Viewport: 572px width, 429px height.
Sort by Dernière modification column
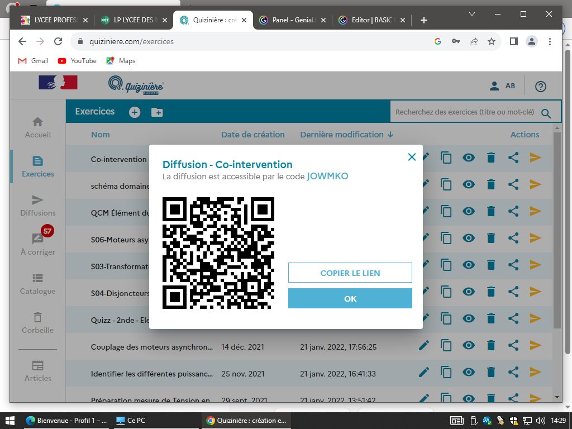(346, 135)
